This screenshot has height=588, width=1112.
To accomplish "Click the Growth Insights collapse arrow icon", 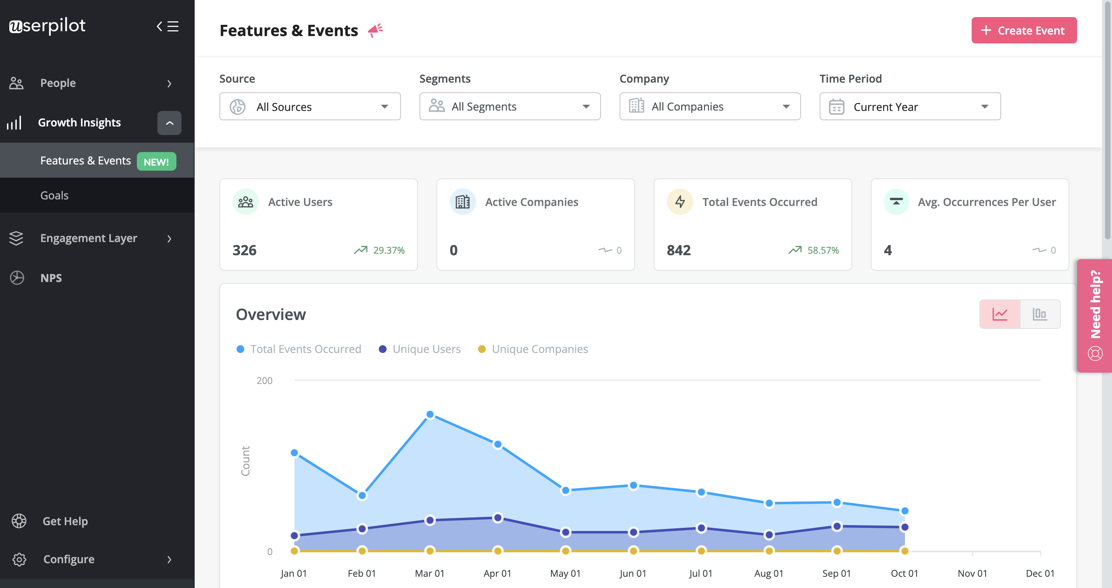I will 169,123.
